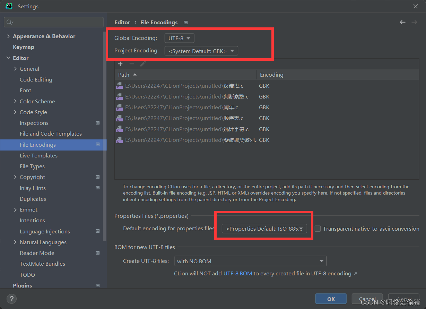The height and width of the screenshot is (309, 426).
Task: Click the C file icon for 斐波那契数列 file
Action: pyautogui.click(x=119, y=140)
